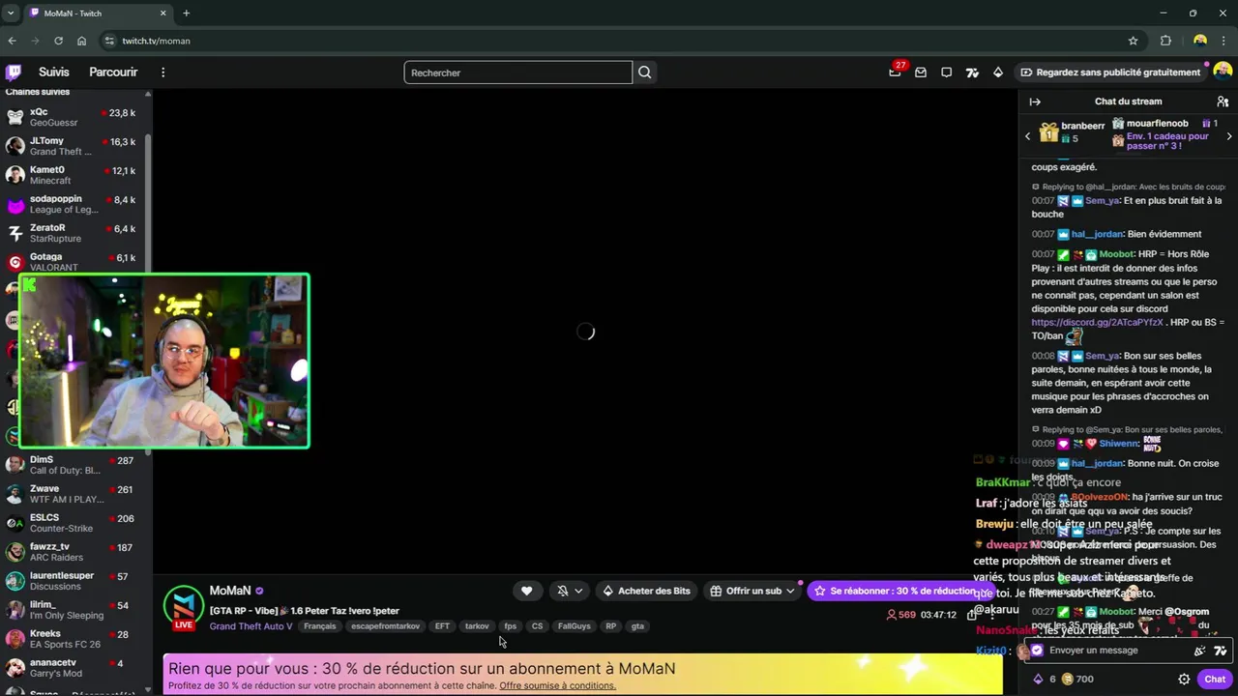
Task: Collapse the chat panel arrow icon
Action: (1035, 101)
